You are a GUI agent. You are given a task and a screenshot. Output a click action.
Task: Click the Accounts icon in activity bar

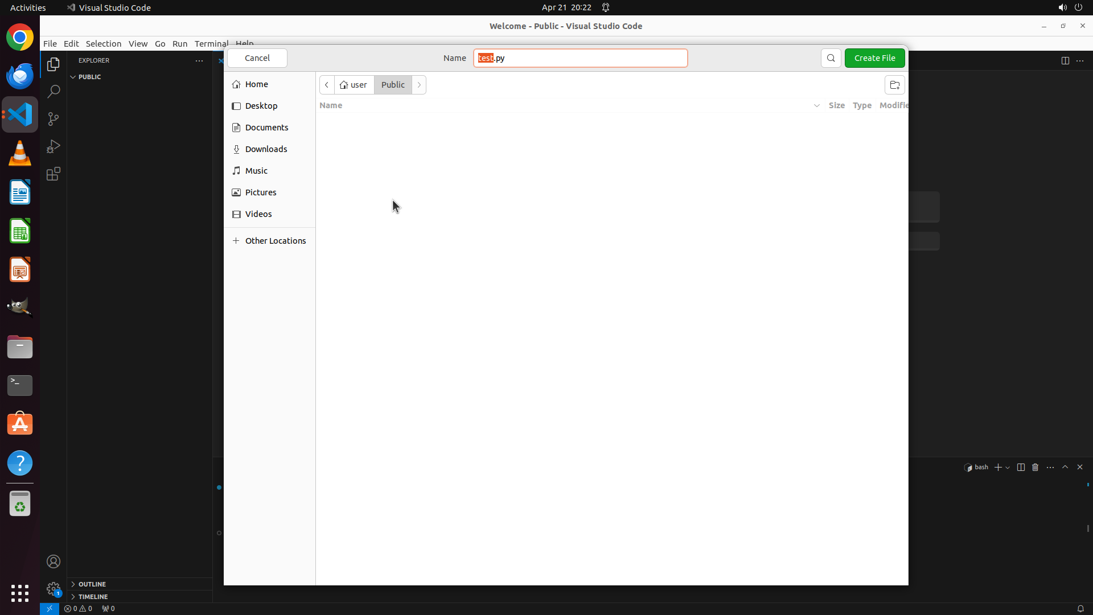pyautogui.click(x=54, y=561)
